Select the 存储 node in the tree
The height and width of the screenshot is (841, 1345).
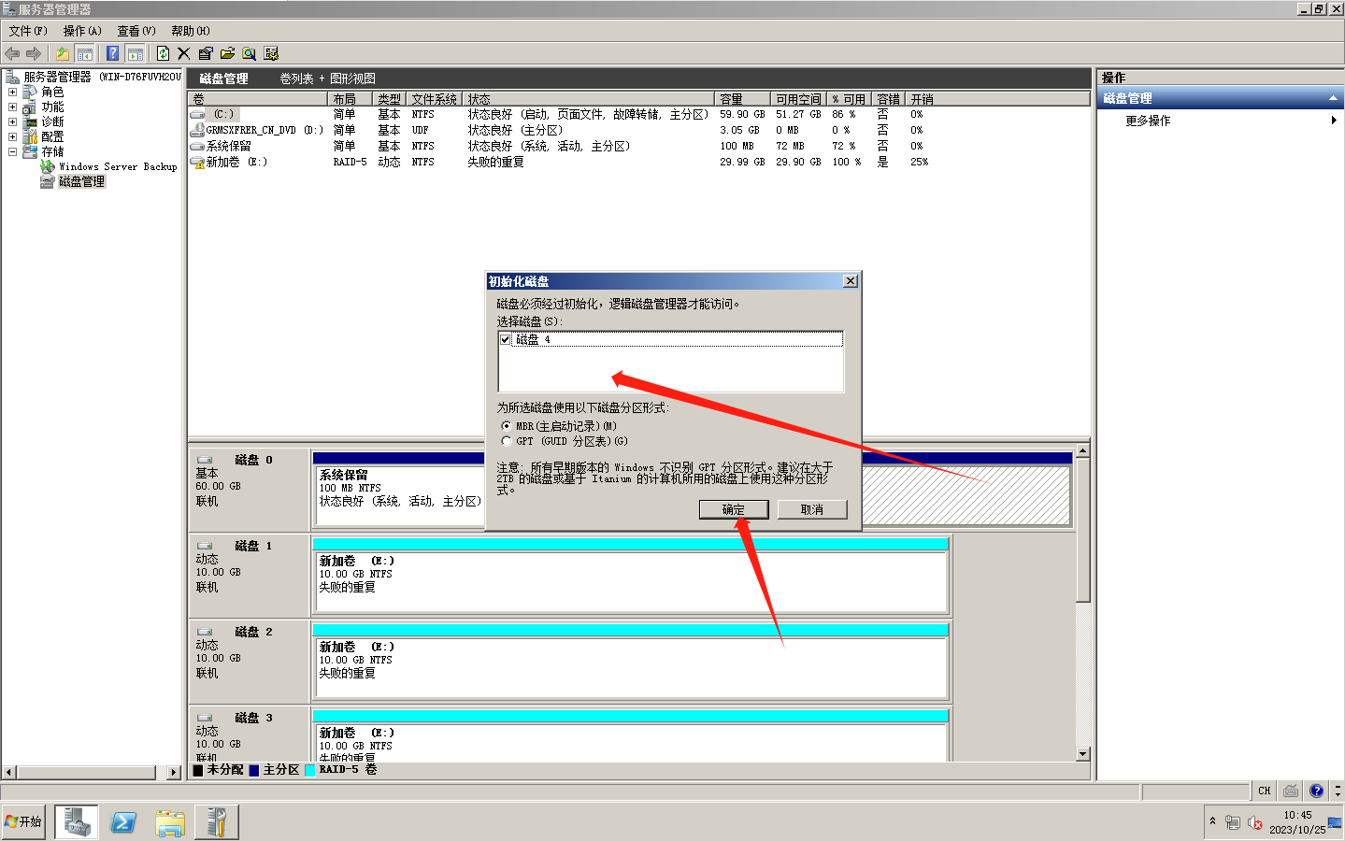(x=52, y=151)
